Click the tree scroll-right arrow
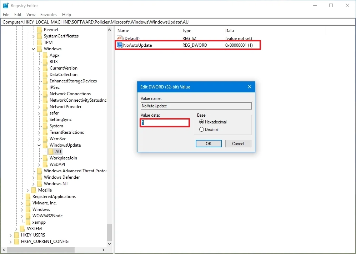Image resolution: width=356 pixels, height=254 pixels. tap(104, 250)
